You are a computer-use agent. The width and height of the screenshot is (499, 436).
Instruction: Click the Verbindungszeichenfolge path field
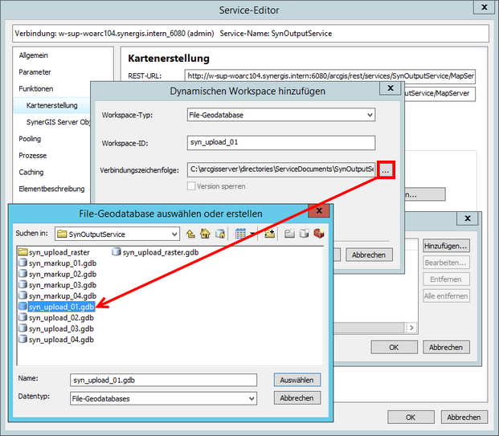click(281, 169)
